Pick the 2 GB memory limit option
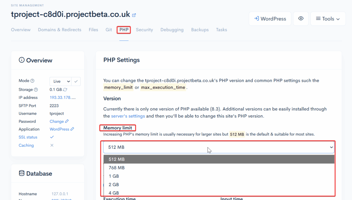Viewport: 352px width, 200px height. 114,185
